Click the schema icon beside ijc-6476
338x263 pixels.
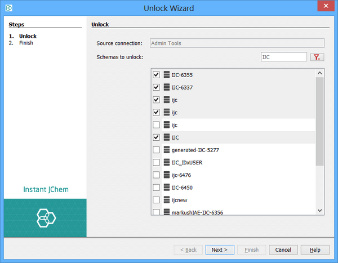pyautogui.click(x=167, y=175)
